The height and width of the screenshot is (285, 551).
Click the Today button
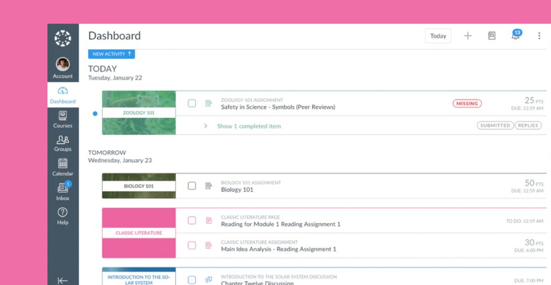(438, 36)
